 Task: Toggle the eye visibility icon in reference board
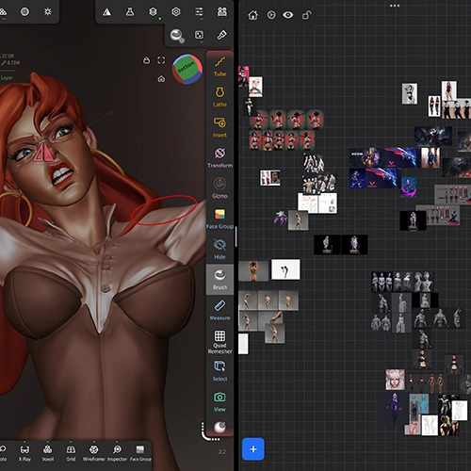288,15
